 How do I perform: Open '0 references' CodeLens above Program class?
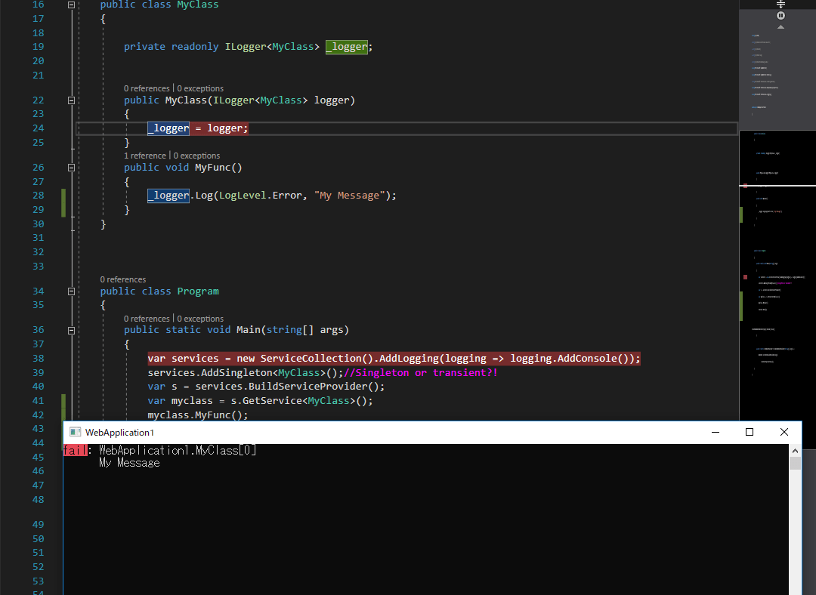tap(123, 279)
